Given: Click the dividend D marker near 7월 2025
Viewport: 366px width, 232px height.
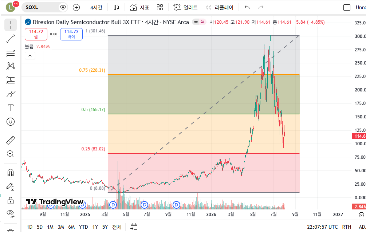Looking at the screenshot, I should (145, 205).
